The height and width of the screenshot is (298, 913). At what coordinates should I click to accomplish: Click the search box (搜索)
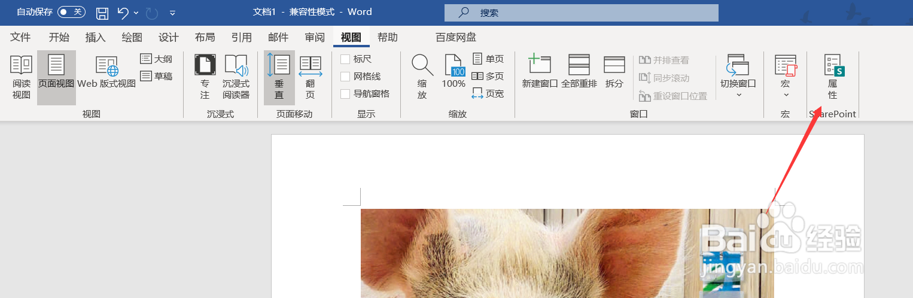pyautogui.click(x=582, y=13)
